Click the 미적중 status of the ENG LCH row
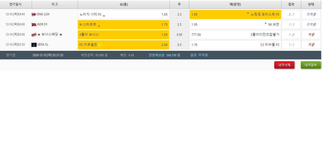 (311, 15)
